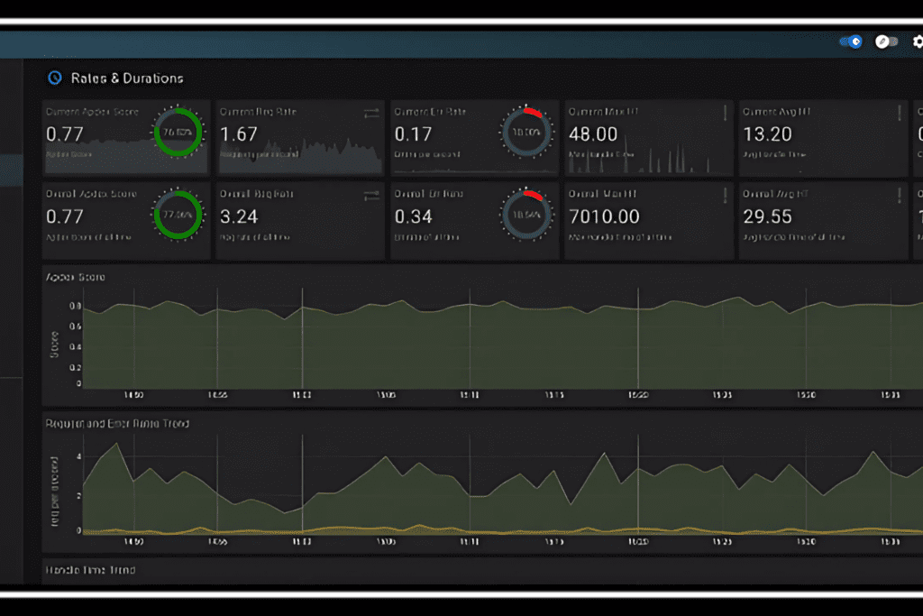Click the indicator icon on Current Avg HT card
This screenshot has width=923, height=616.
pyautogui.click(x=900, y=113)
